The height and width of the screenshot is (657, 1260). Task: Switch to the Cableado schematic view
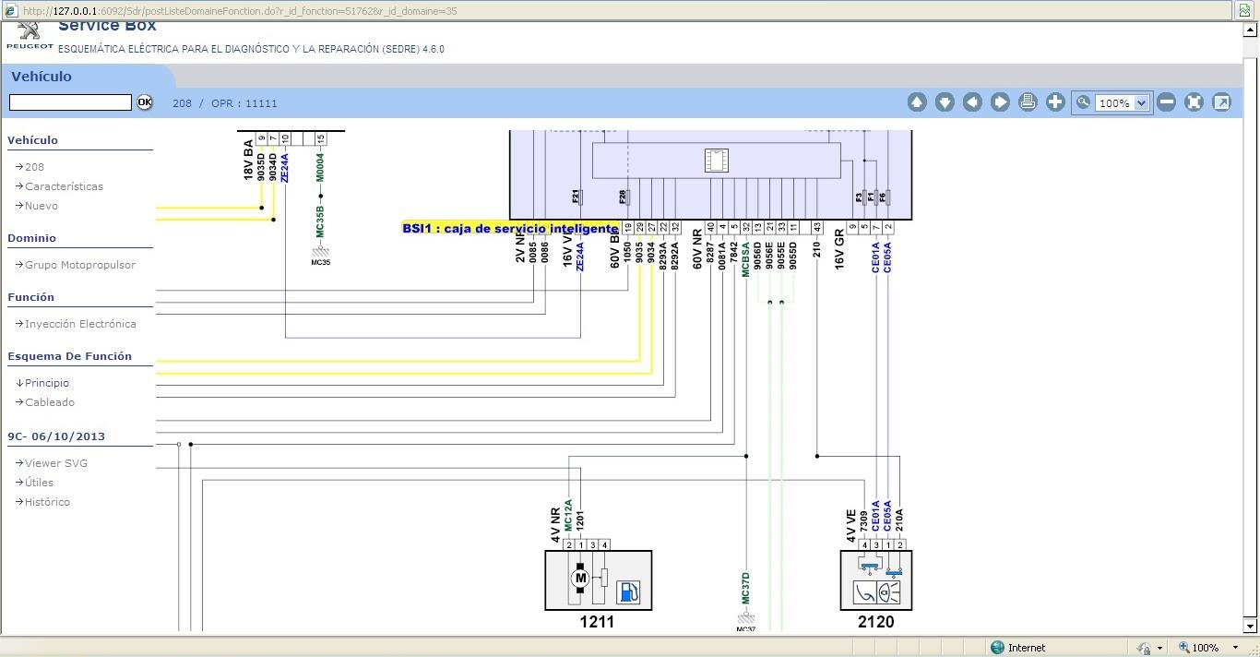[x=50, y=402]
